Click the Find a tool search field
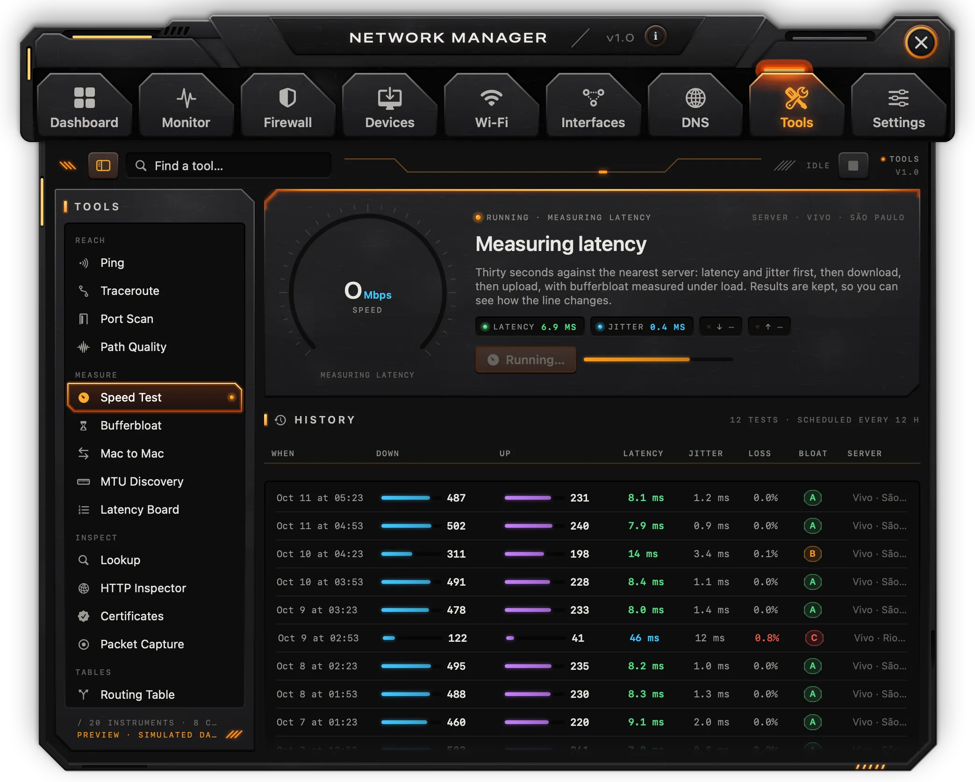The height and width of the screenshot is (782, 975). click(x=229, y=165)
